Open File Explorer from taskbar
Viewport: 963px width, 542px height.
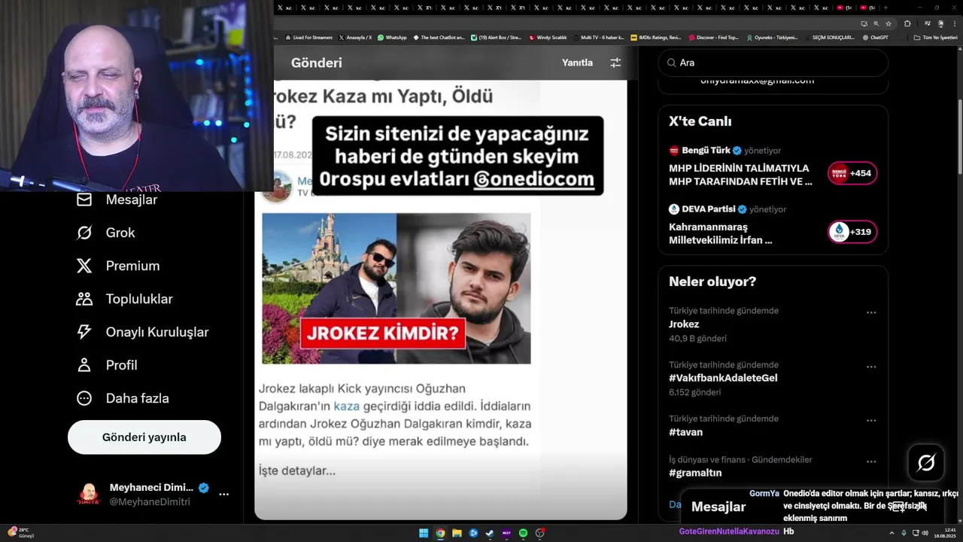(x=457, y=533)
